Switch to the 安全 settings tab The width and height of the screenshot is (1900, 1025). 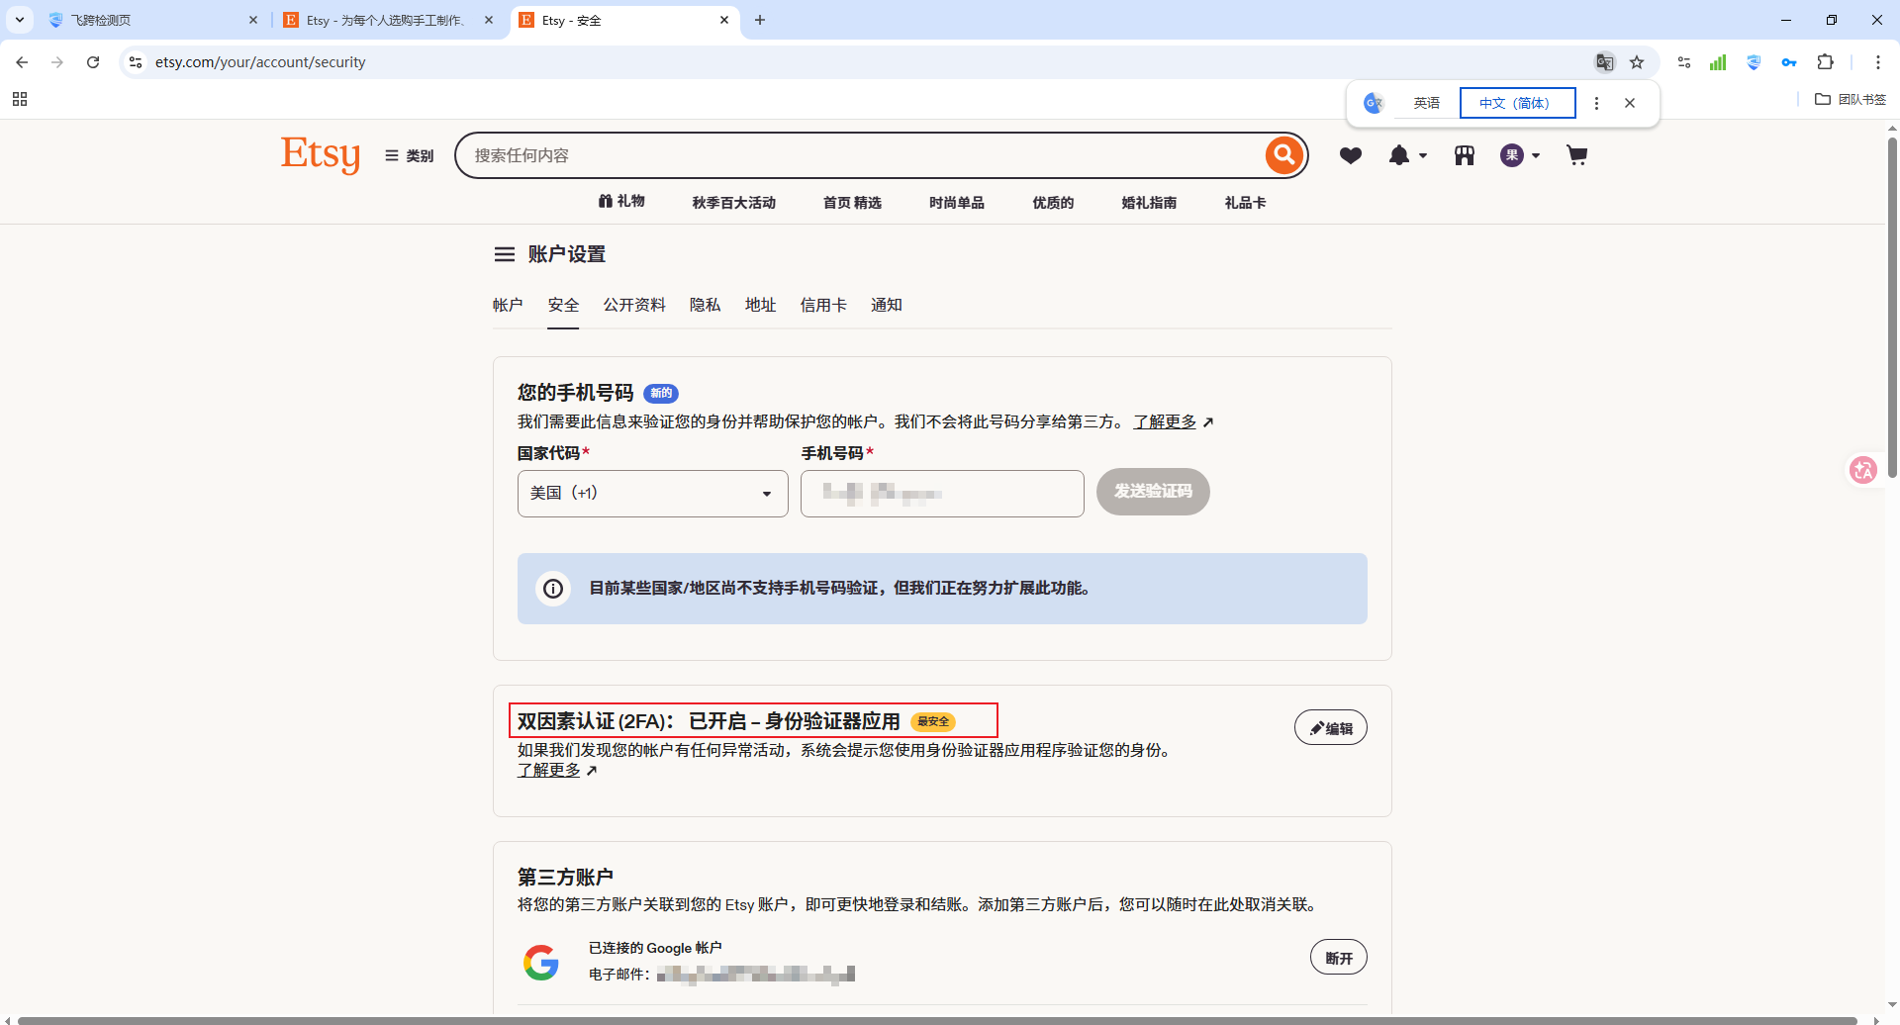[563, 305]
